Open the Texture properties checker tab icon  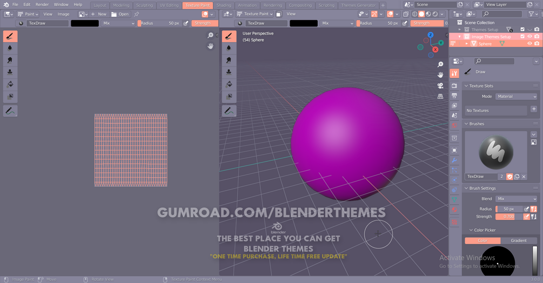click(454, 222)
